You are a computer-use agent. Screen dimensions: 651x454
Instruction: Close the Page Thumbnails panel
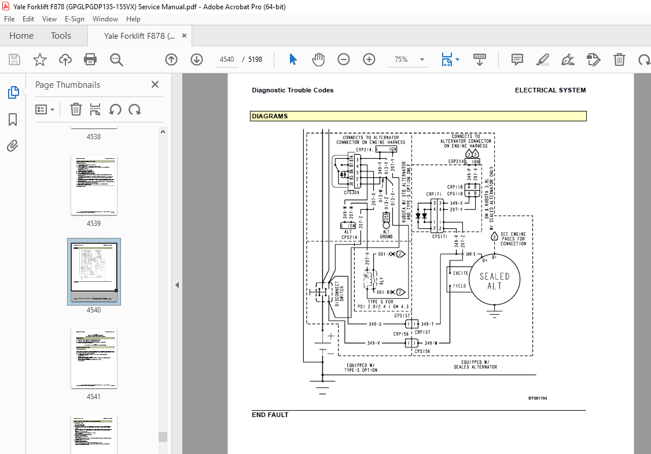[155, 84]
